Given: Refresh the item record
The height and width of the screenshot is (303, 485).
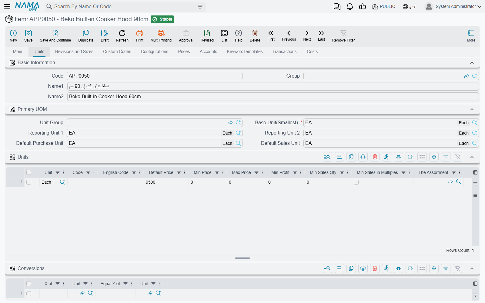Looking at the screenshot, I should click(122, 36).
